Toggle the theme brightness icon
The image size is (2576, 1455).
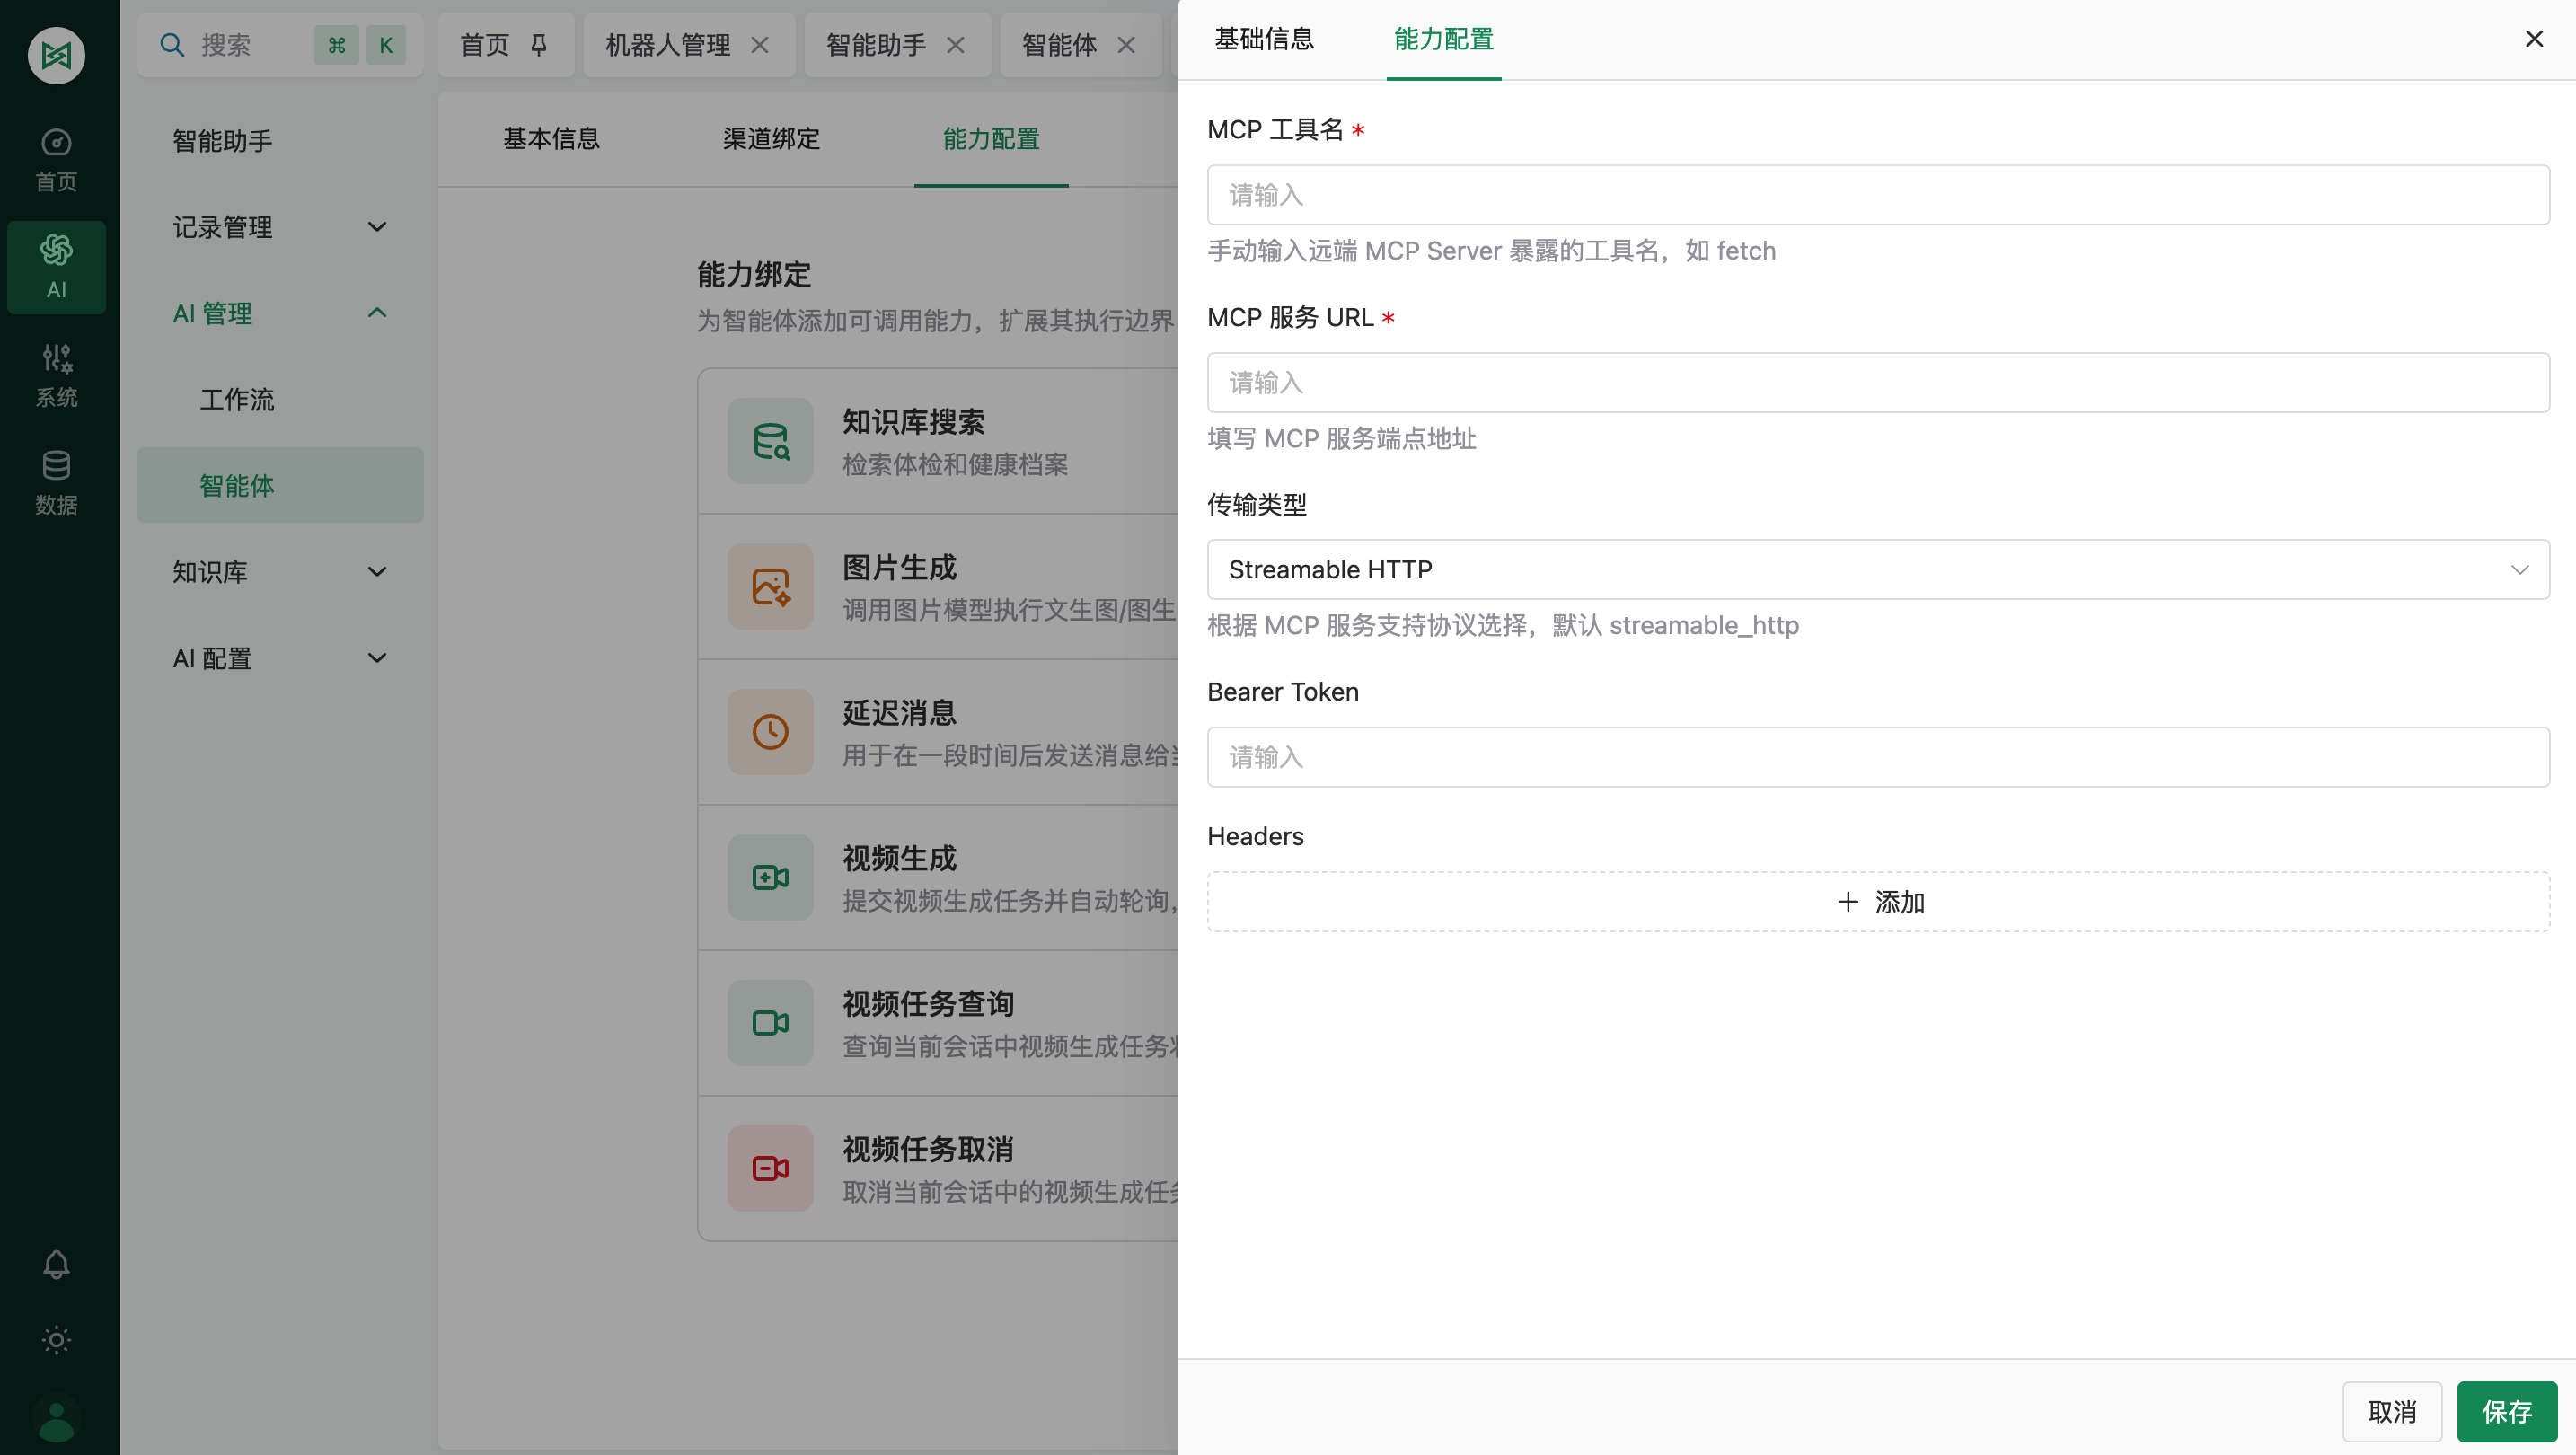[56, 1340]
